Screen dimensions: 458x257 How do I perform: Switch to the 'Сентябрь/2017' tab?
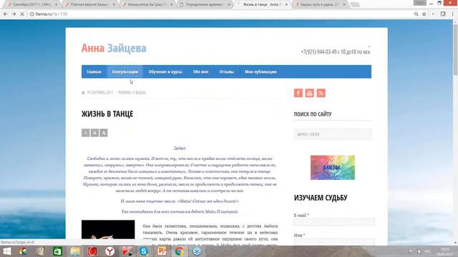(x=31, y=5)
